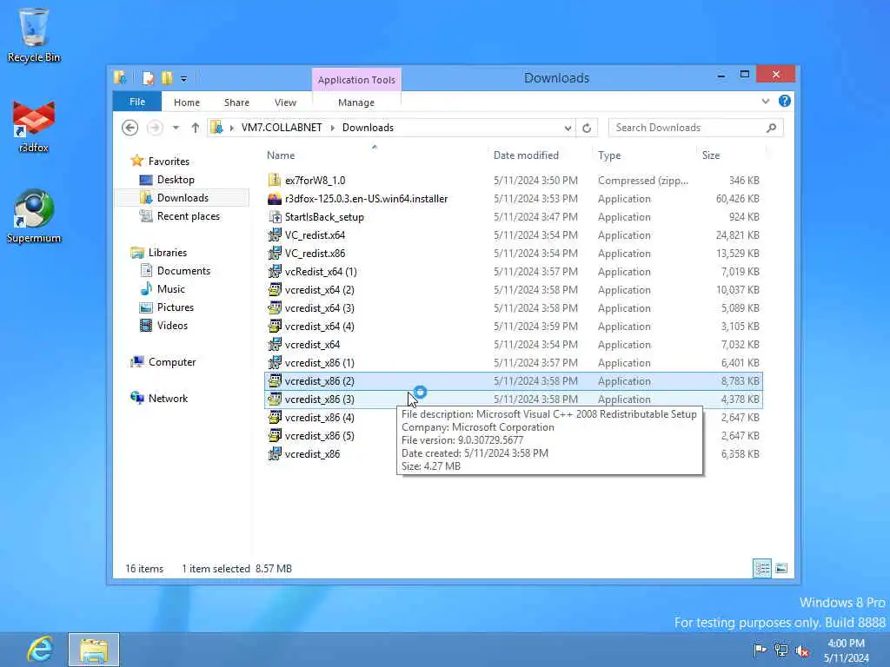
Task: Select Computer in the navigation pane
Action: tap(171, 362)
